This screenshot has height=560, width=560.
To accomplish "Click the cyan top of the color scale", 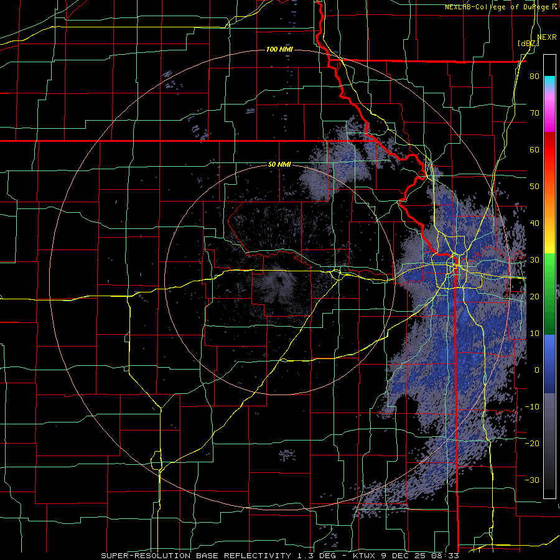I will pos(549,82).
